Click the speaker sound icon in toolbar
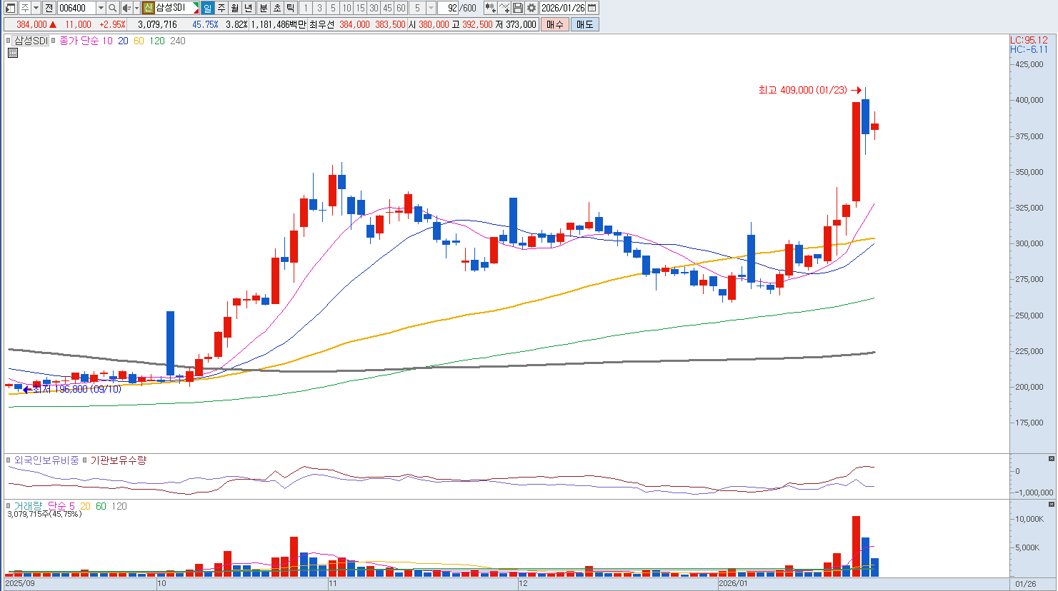This screenshot has height=591, width=1058. point(126,8)
